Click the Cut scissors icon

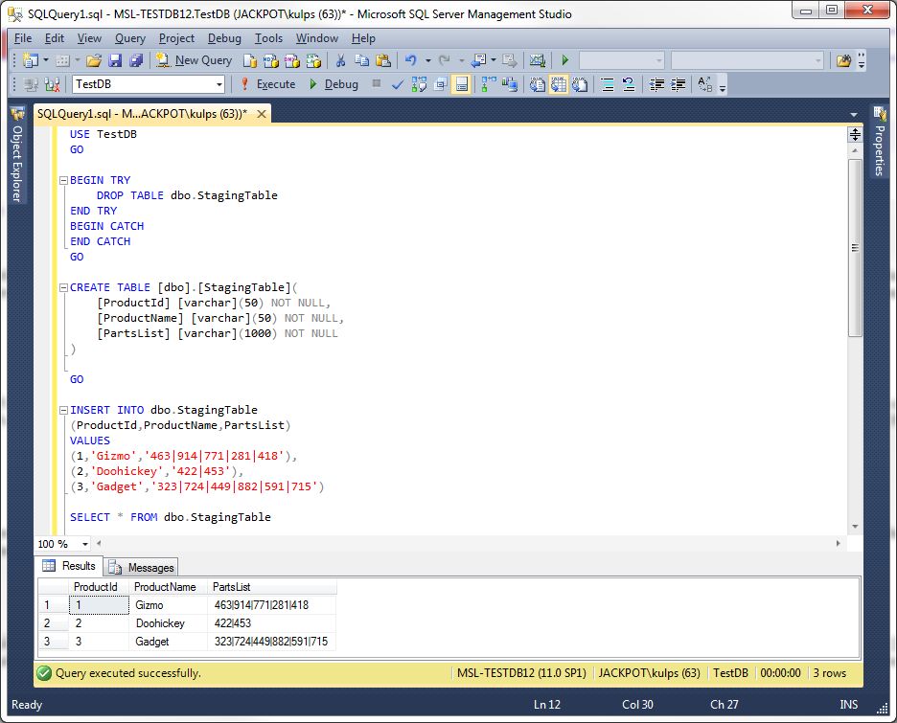coord(340,60)
